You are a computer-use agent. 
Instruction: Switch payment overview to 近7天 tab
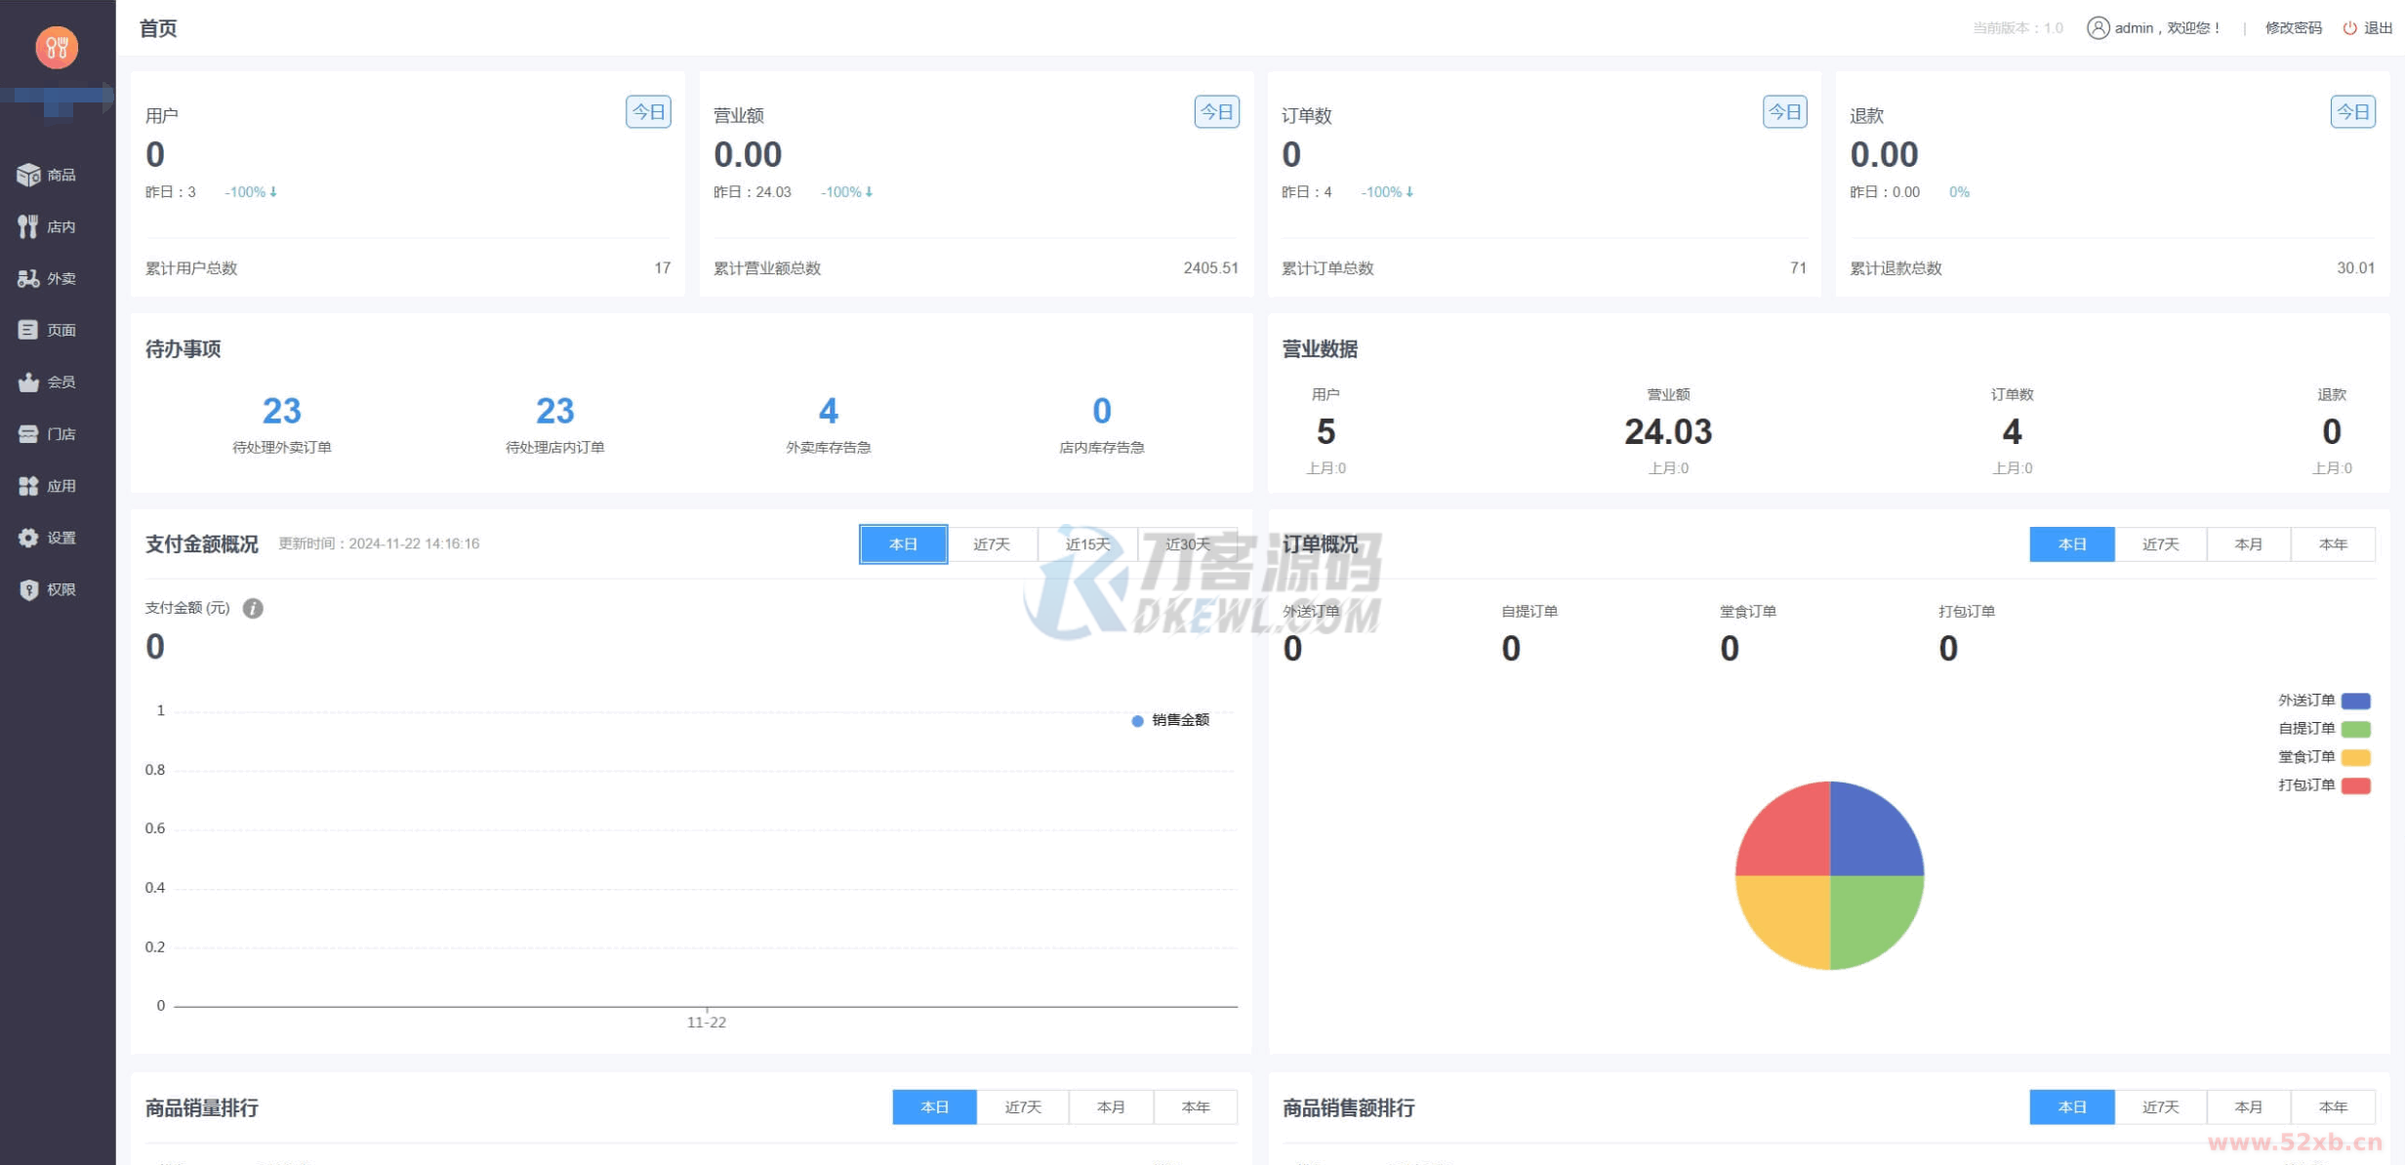(x=991, y=544)
